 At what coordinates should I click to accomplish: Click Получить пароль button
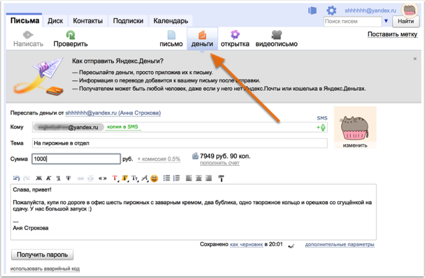point(42,255)
